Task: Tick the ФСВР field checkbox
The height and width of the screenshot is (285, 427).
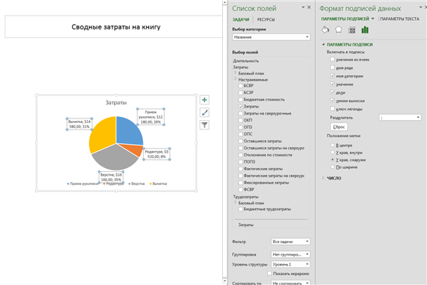Action: 241,190
